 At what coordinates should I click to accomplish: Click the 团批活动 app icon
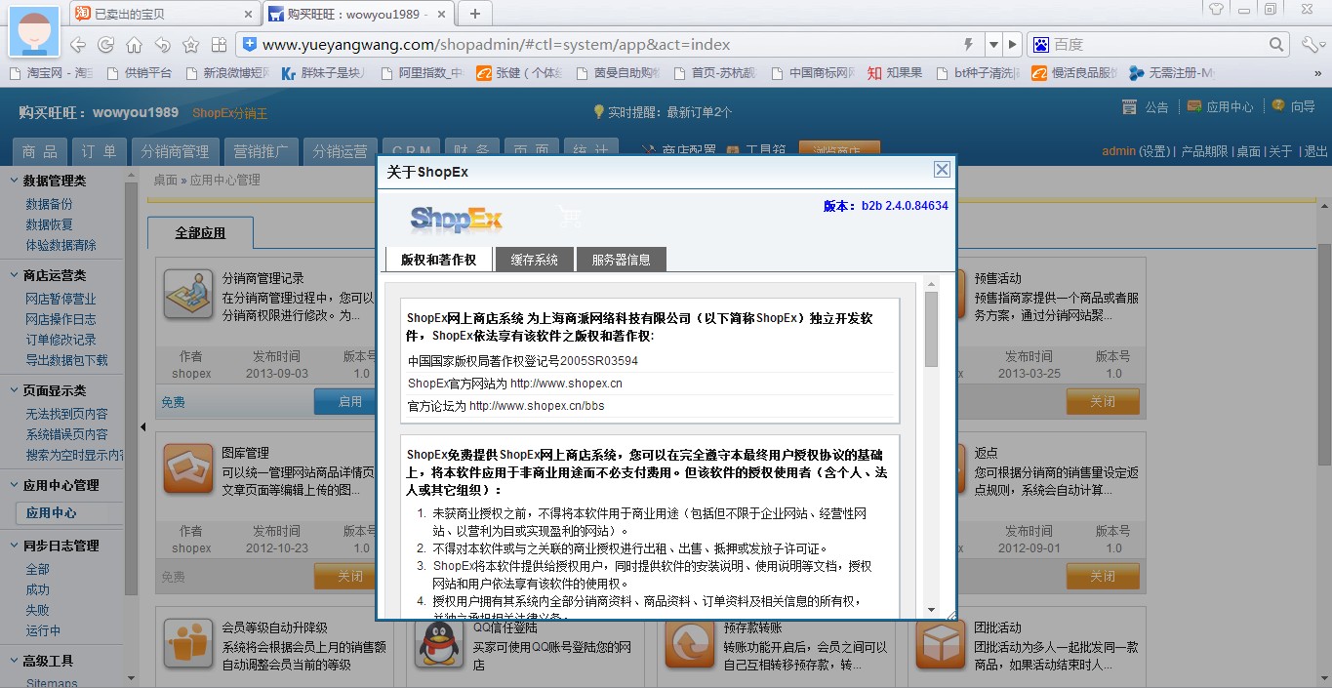pyautogui.click(x=942, y=644)
